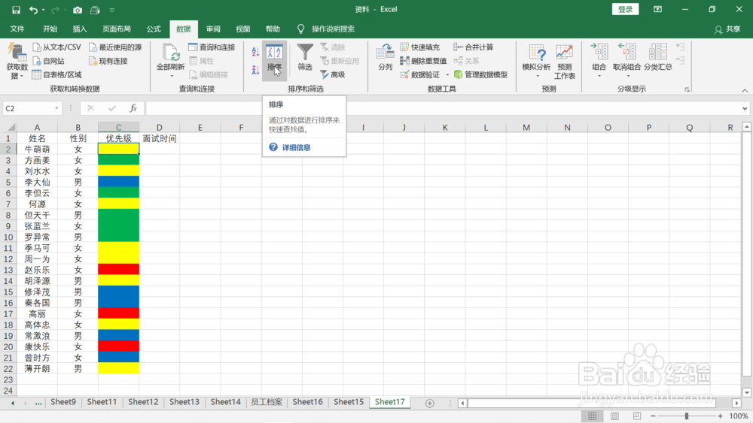Image resolution: width=753 pixels, height=423 pixels.
Task: Click the Undo arrow icon
Action: point(33,10)
